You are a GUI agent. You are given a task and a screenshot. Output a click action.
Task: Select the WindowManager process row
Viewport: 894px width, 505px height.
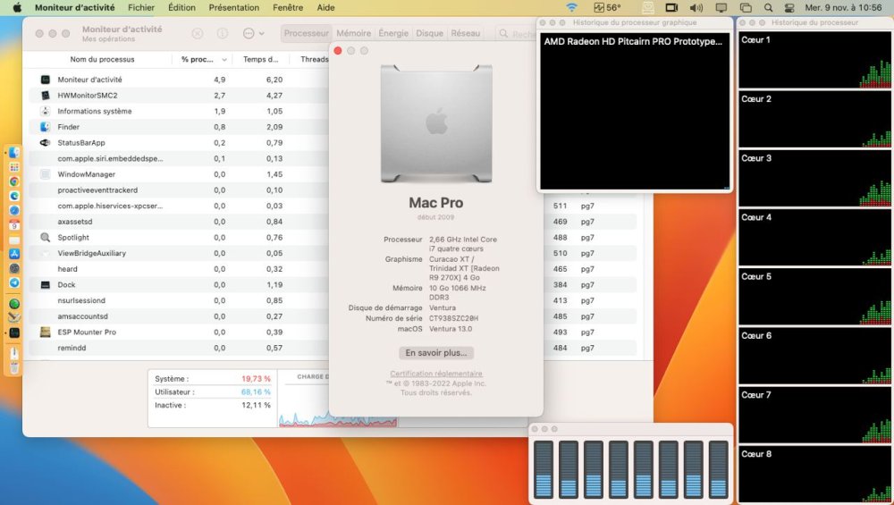pos(177,173)
